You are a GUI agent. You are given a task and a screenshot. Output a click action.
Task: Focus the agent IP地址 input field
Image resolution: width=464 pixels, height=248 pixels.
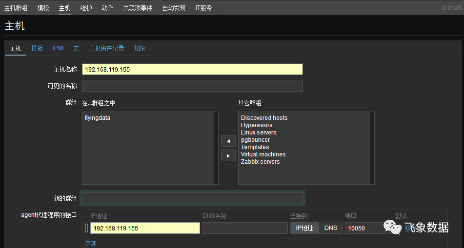[145, 228]
